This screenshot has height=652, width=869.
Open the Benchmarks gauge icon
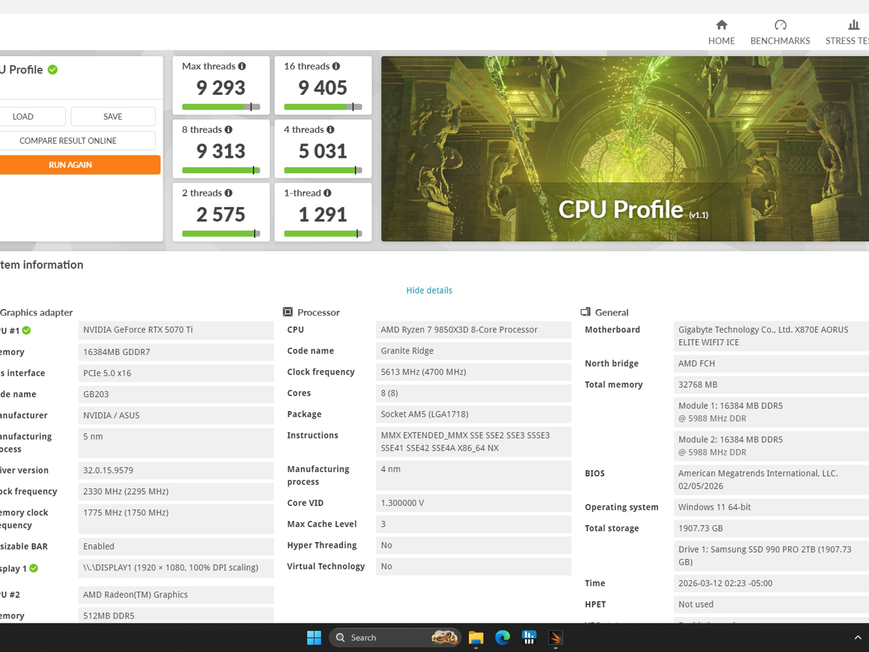pyautogui.click(x=780, y=25)
